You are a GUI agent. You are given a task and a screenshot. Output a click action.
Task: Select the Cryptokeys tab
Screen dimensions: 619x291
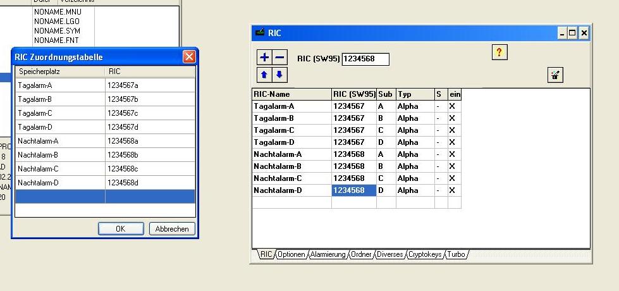point(425,254)
